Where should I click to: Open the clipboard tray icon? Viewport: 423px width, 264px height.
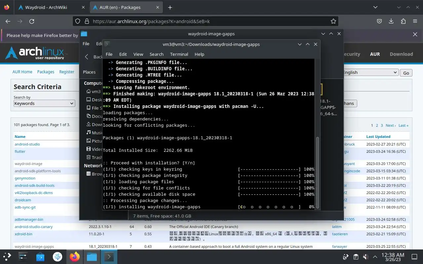click(356, 257)
